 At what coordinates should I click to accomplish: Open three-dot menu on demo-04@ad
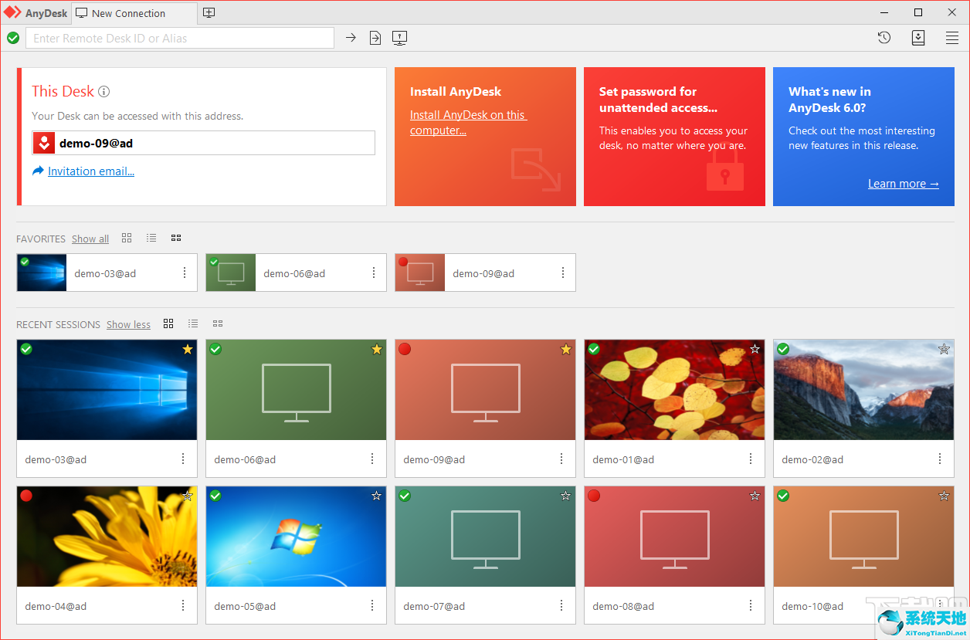point(183,605)
